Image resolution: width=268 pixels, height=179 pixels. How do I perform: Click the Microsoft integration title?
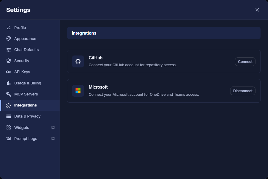(98, 87)
